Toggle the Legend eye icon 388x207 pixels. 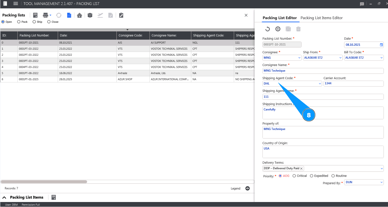point(248,188)
